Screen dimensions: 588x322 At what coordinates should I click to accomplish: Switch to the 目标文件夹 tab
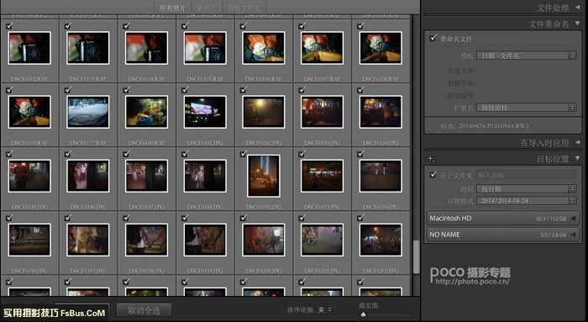click(244, 8)
